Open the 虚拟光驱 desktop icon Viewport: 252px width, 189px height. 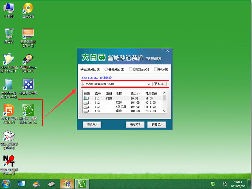(x=28, y=10)
